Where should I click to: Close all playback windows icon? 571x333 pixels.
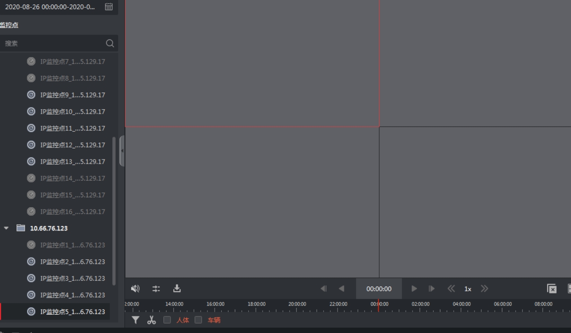coord(552,289)
